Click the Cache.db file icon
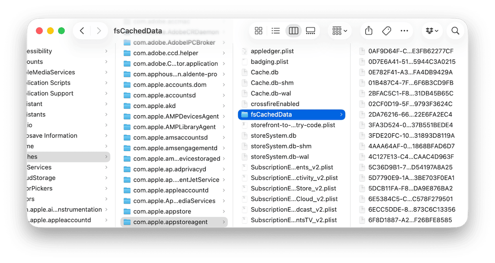The image size is (495, 263). pos(244,72)
